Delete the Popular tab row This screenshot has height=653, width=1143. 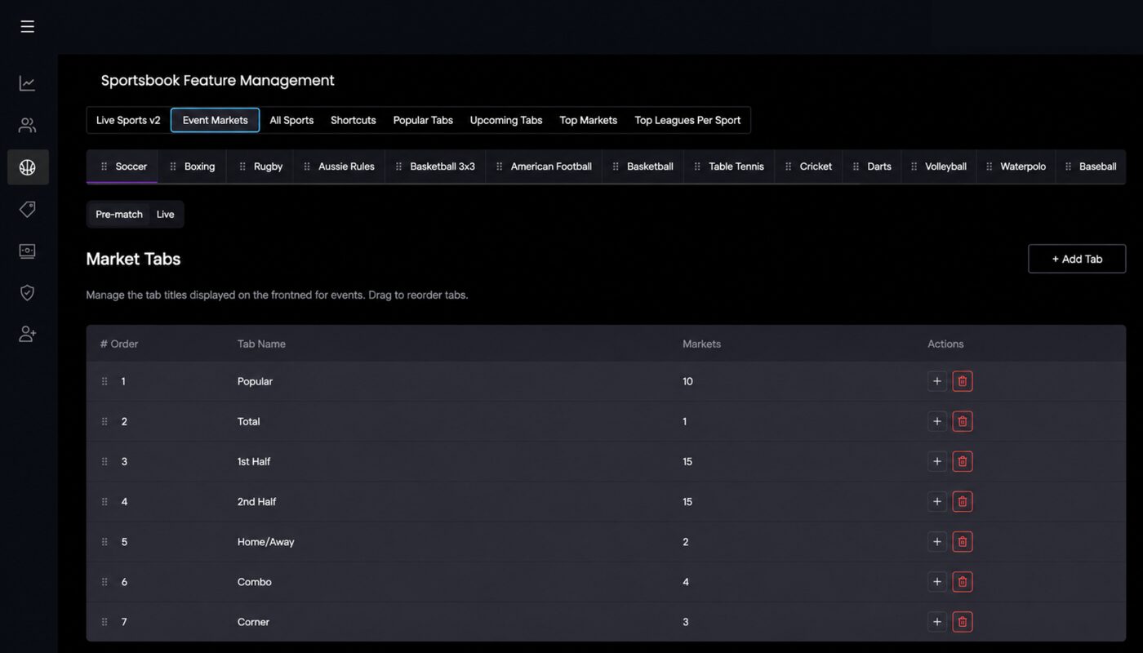pos(963,381)
